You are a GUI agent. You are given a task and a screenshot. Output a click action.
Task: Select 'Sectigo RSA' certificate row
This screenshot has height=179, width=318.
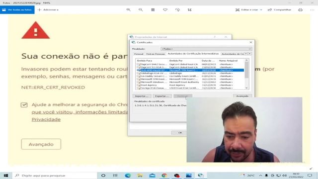point(190,88)
